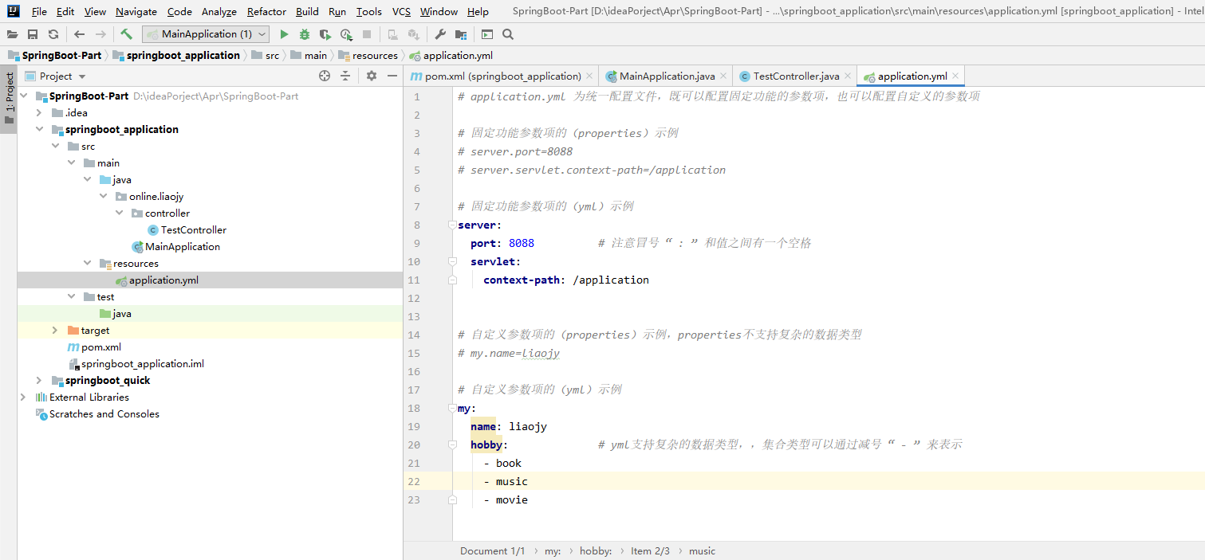Place cursor on '- movie' line
Image resolution: width=1205 pixels, height=560 pixels.
[506, 499]
